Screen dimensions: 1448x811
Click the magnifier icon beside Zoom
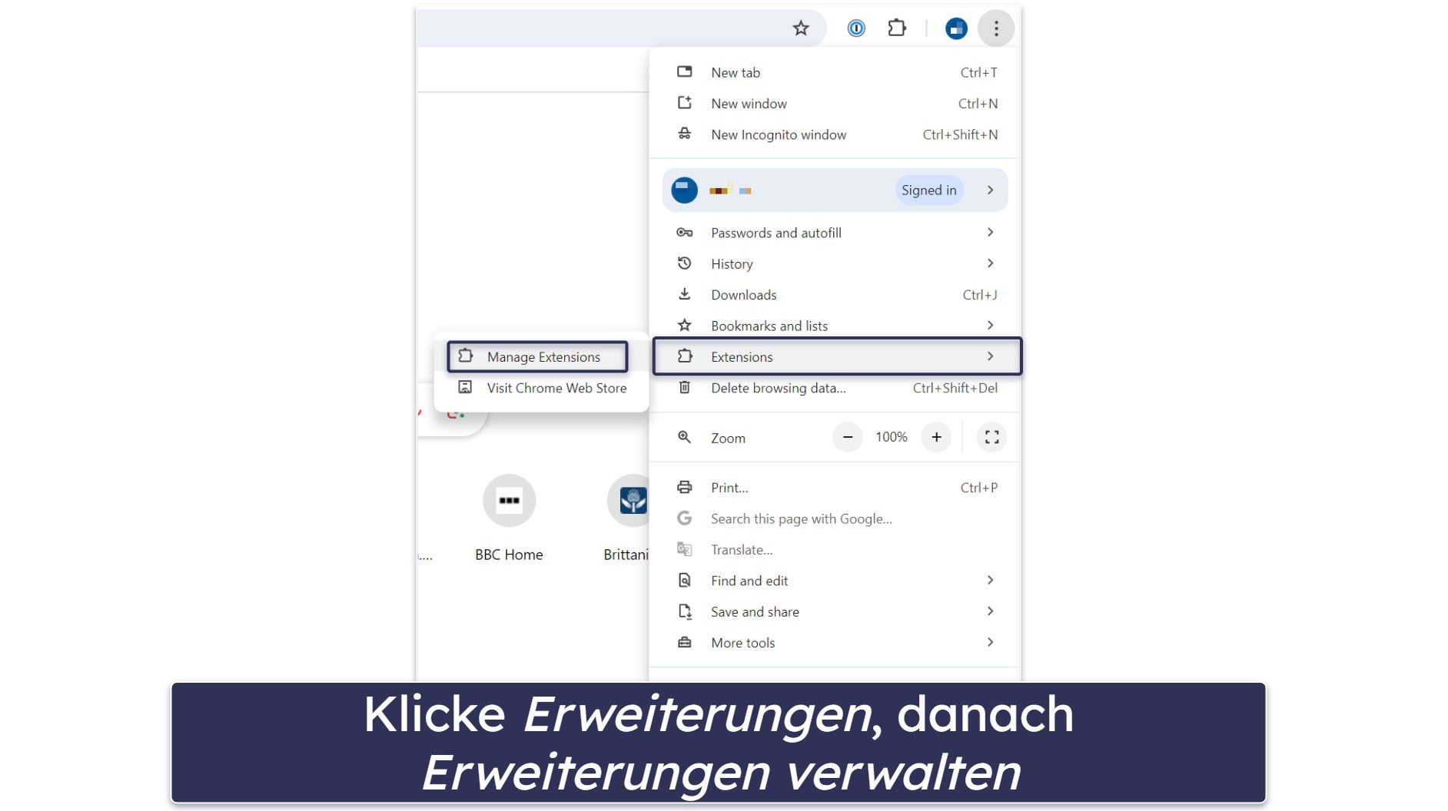point(684,438)
